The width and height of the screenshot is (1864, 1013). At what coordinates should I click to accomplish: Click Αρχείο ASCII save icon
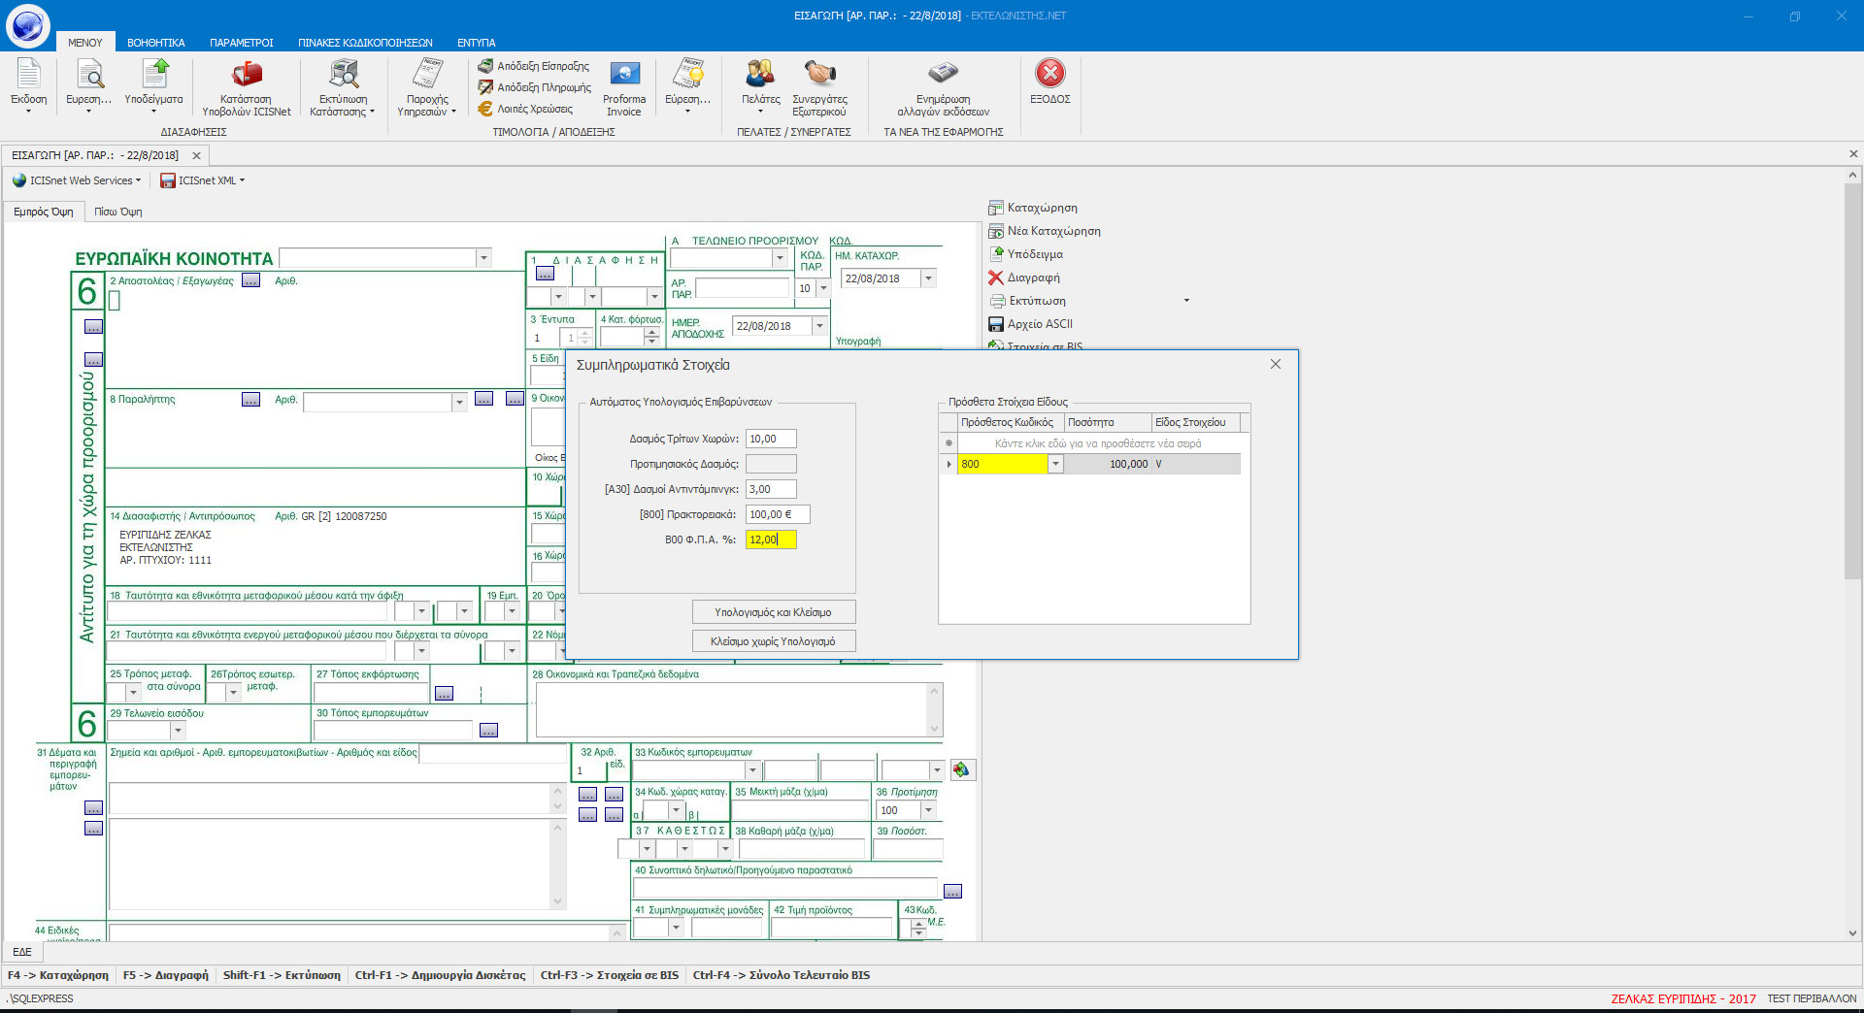click(996, 324)
